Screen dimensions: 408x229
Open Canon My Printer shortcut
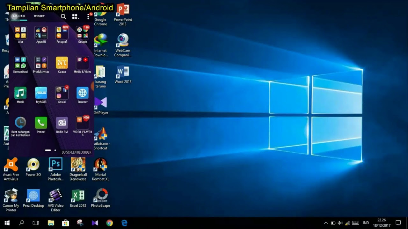click(11, 200)
